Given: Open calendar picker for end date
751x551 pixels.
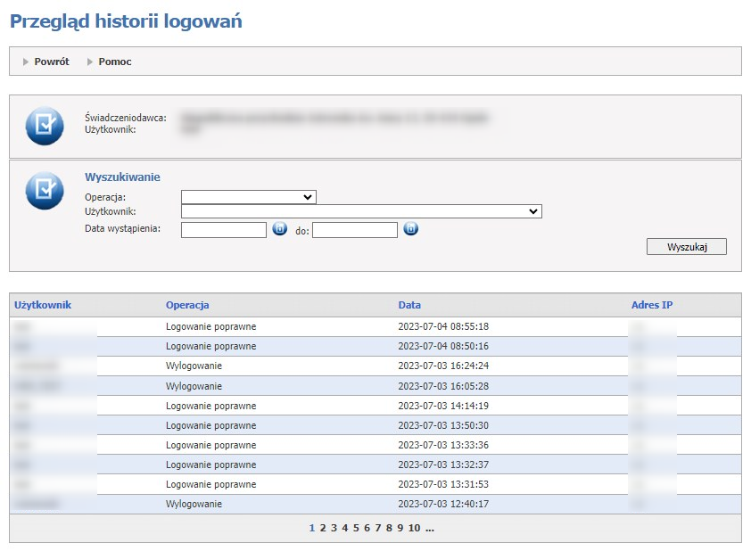Looking at the screenshot, I should pyautogui.click(x=410, y=229).
